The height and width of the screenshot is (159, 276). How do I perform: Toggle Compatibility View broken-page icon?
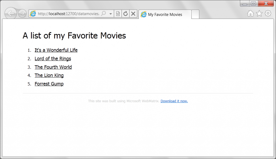118,14
